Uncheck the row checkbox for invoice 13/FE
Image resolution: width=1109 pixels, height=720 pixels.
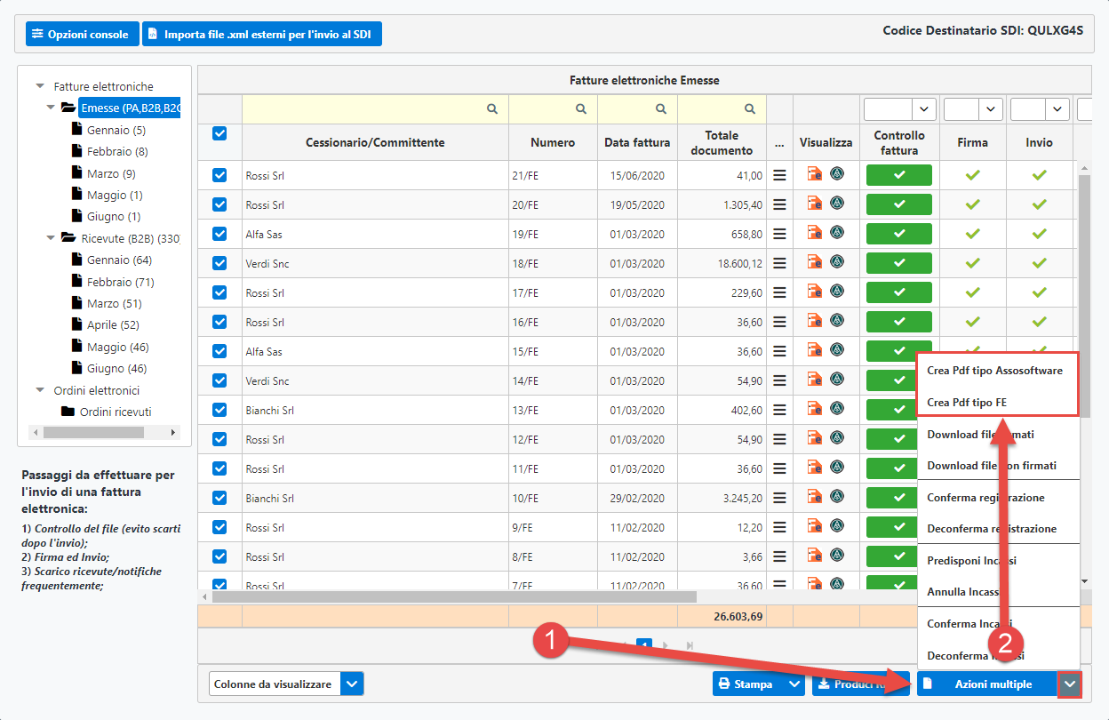tap(219, 410)
